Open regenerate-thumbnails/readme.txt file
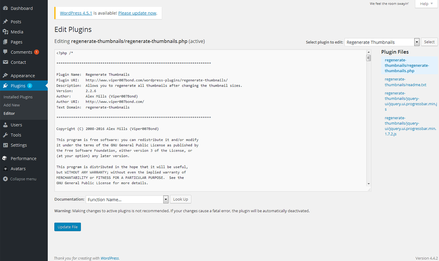 [405, 82]
